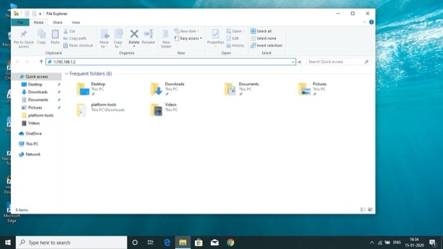Click Select none
This screenshot has width=443, height=249.
click(263, 38)
